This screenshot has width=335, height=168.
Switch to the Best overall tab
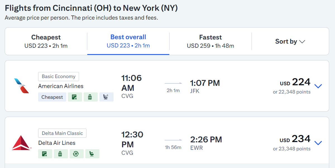[x=128, y=41]
